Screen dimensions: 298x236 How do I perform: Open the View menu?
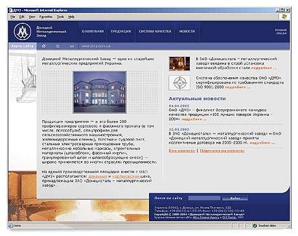pos(32,17)
